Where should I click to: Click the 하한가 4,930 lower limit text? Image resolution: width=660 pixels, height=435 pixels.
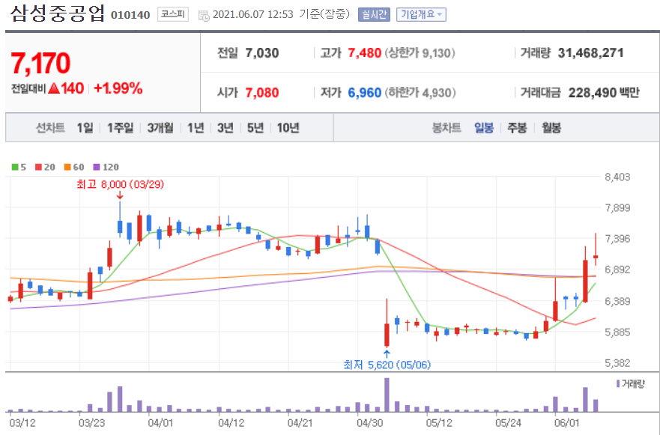[420, 93]
